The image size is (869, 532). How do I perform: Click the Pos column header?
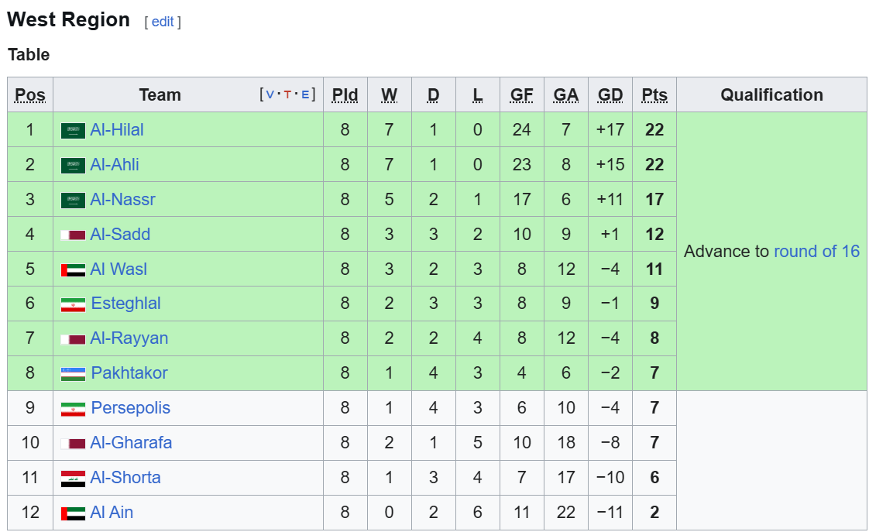pos(30,94)
